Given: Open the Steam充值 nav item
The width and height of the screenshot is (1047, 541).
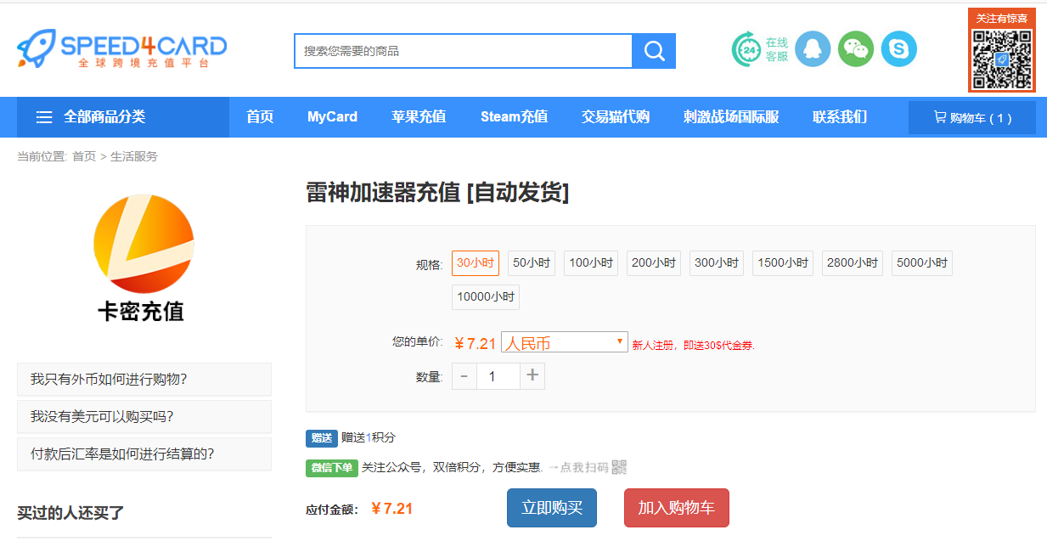Looking at the screenshot, I should click(514, 117).
